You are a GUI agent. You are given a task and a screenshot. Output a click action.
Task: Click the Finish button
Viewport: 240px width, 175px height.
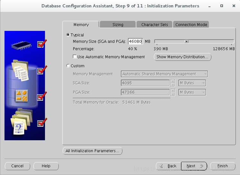223,166
